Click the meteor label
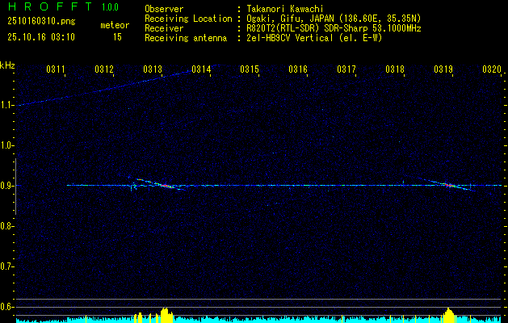 click(115, 25)
